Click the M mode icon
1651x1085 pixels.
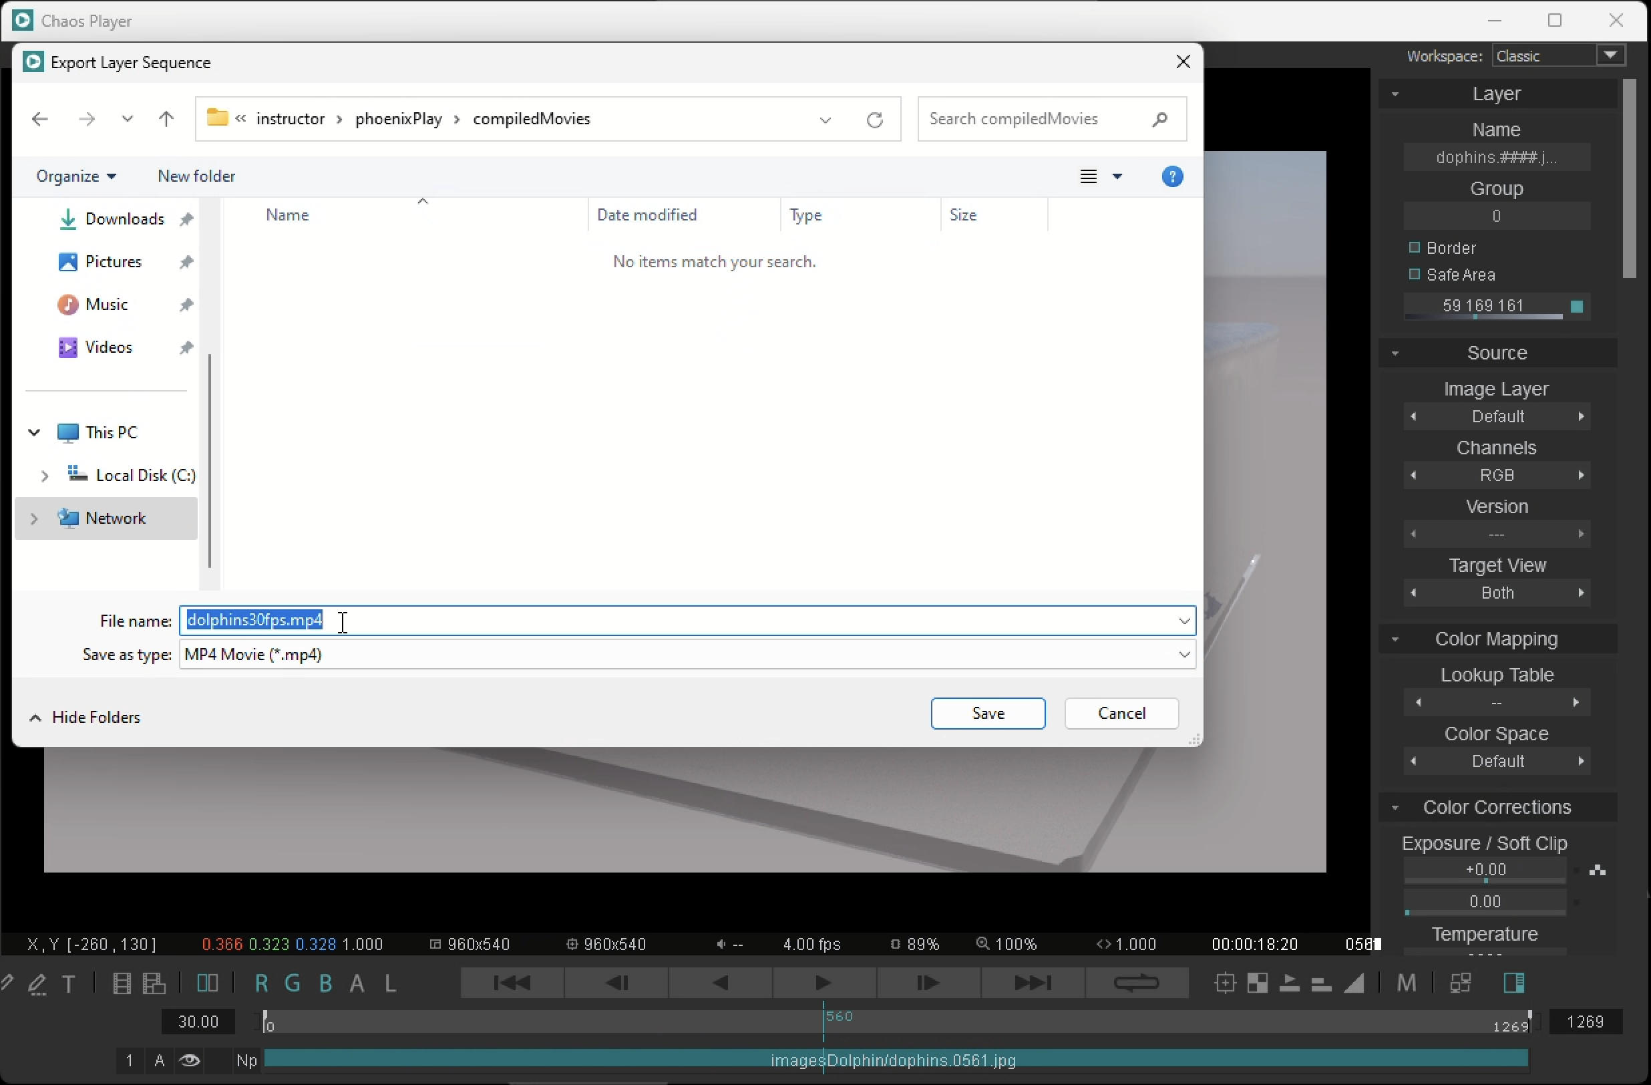[x=1406, y=983]
